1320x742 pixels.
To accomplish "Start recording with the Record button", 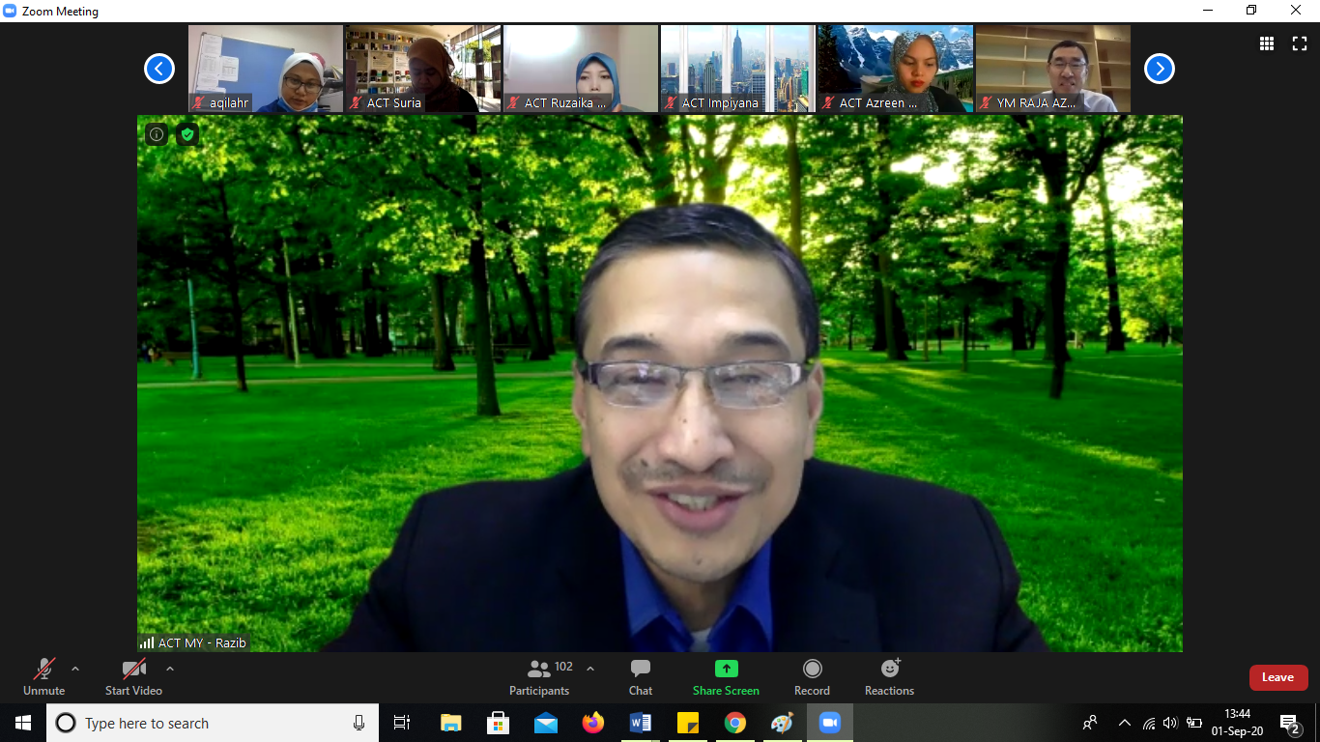I will 812,676.
